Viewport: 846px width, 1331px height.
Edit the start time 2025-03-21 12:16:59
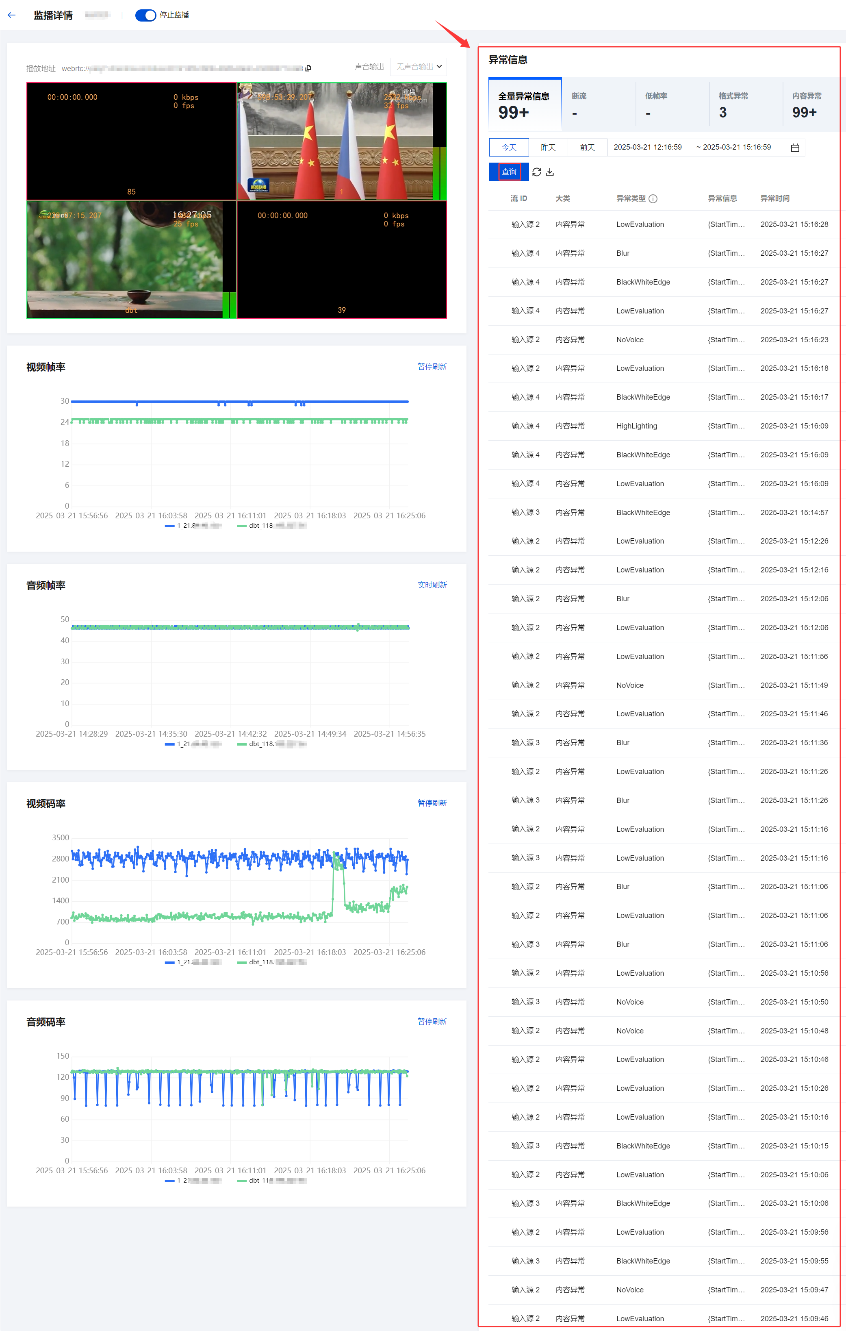click(648, 147)
